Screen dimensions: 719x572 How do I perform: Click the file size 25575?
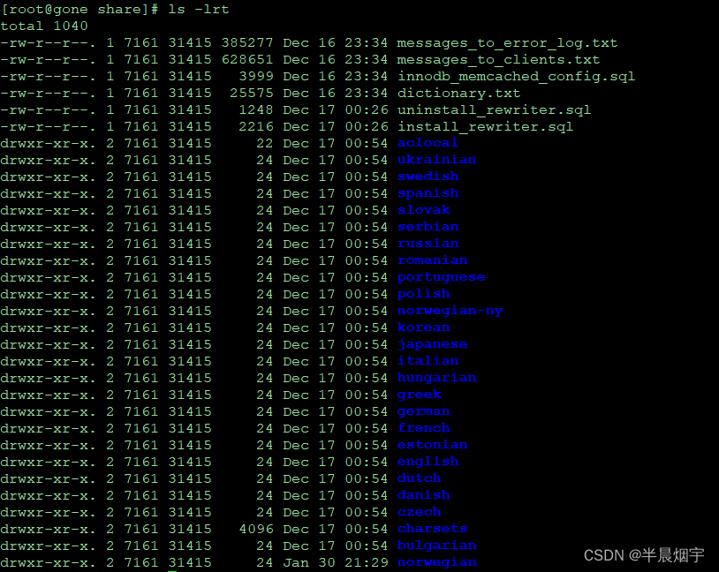click(252, 93)
